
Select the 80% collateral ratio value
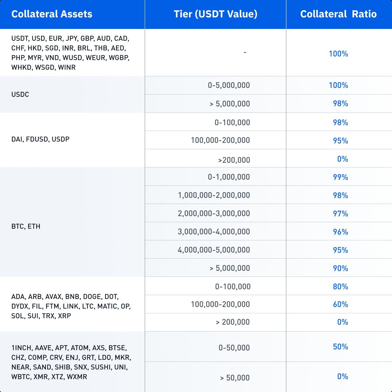pos(340,286)
